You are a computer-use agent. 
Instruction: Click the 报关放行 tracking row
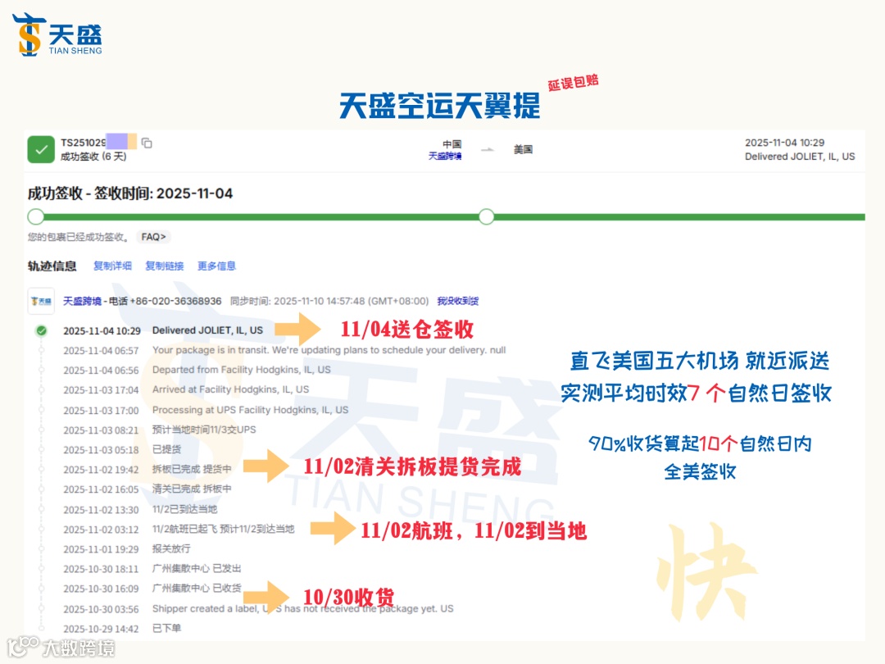(126, 548)
